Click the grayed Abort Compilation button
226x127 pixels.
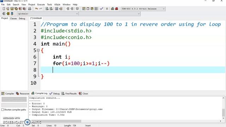coord(14,99)
